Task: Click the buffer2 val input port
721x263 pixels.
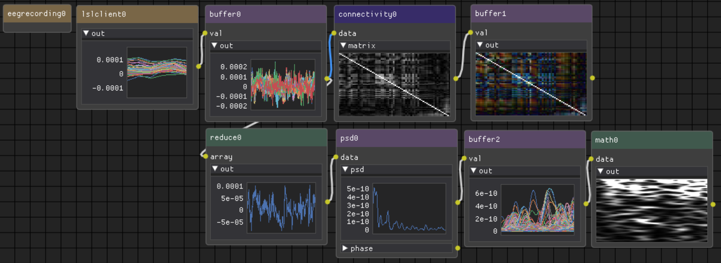Action: pos(464,158)
